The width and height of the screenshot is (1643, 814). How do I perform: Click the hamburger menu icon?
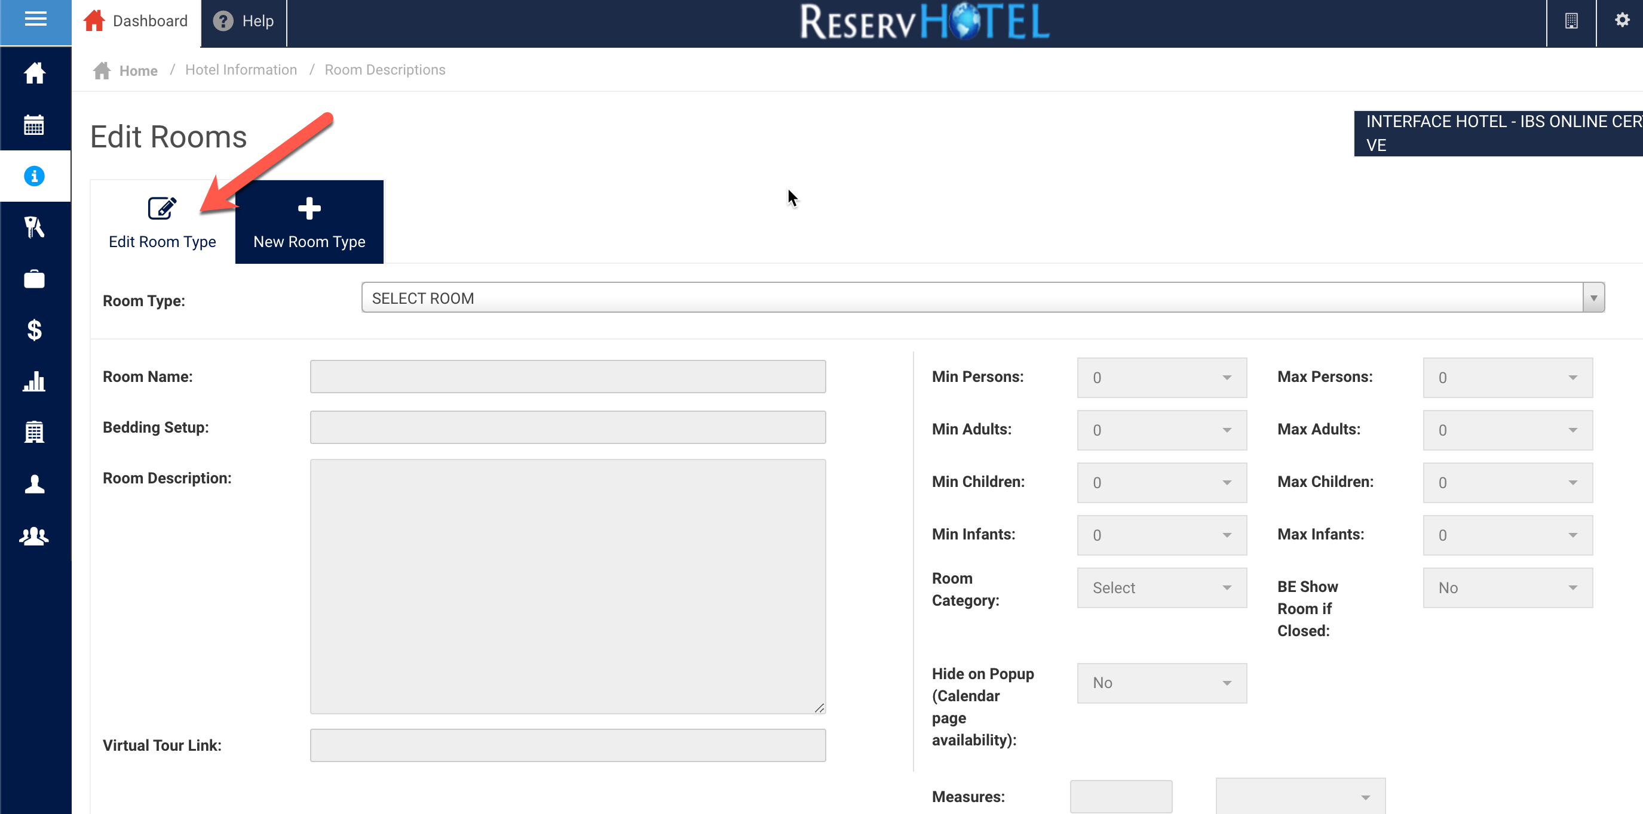[x=35, y=20]
